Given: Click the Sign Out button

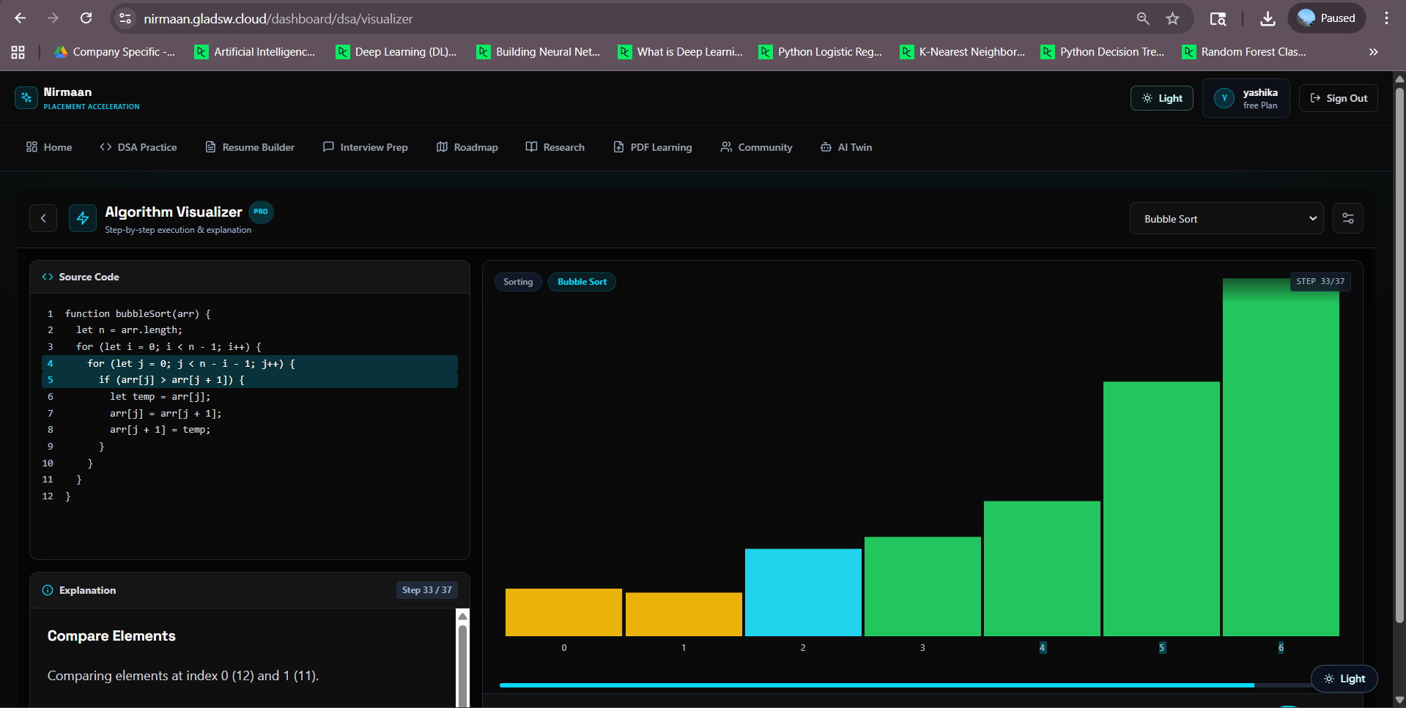Looking at the screenshot, I should coord(1338,98).
